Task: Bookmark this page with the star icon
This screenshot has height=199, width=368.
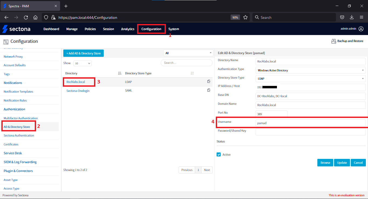Action: click(245, 18)
